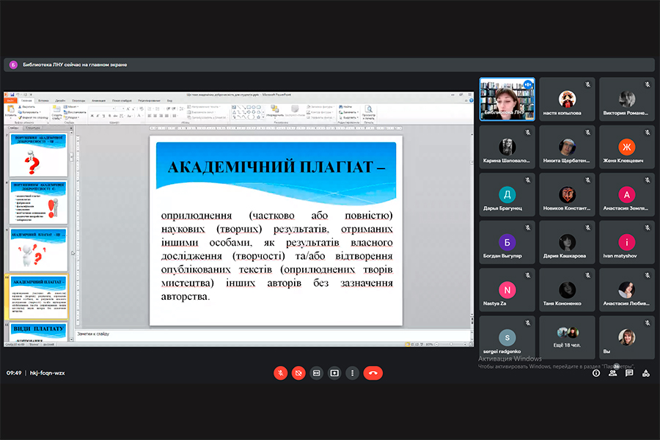Select the Библиотека ЛНУ presenter video tile
The width and height of the screenshot is (660, 440).
(x=507, y=99)
